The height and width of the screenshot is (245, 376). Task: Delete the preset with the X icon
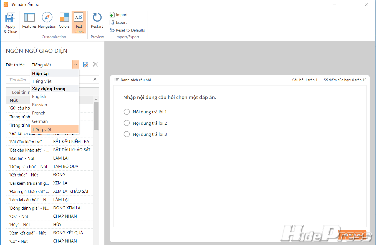pyautogui.click(x=95, y=65)
